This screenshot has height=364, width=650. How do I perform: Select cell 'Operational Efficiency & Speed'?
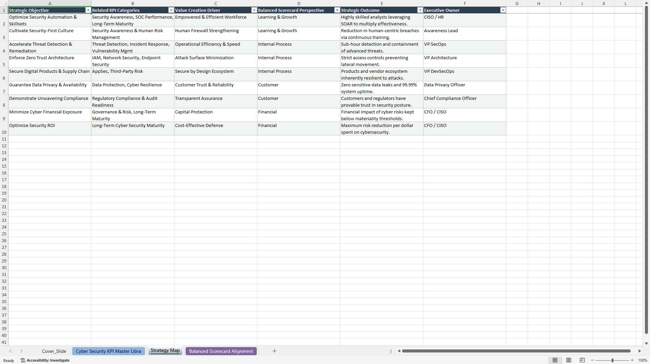(216, 47)
